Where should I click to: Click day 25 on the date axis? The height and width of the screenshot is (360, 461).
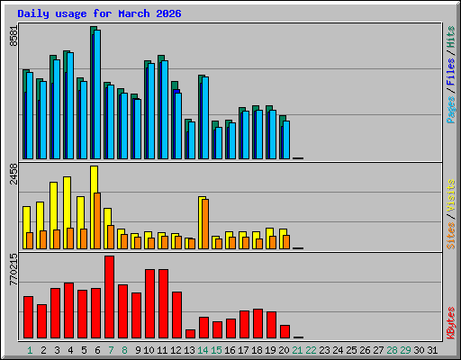[351, 350]
